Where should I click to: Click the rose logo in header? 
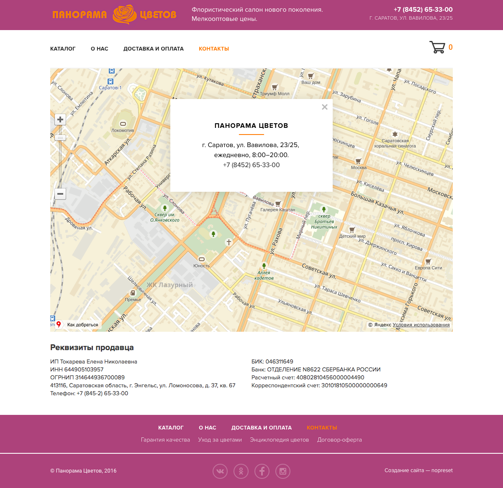(124, 15)
